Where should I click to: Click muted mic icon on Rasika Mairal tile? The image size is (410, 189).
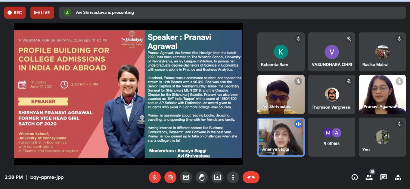(x=399, y=39)
